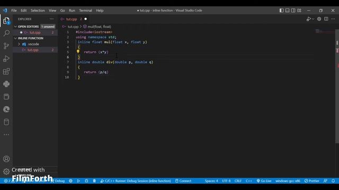
Task: Click the feedback icon beside the bell
Action: [325, 181]
